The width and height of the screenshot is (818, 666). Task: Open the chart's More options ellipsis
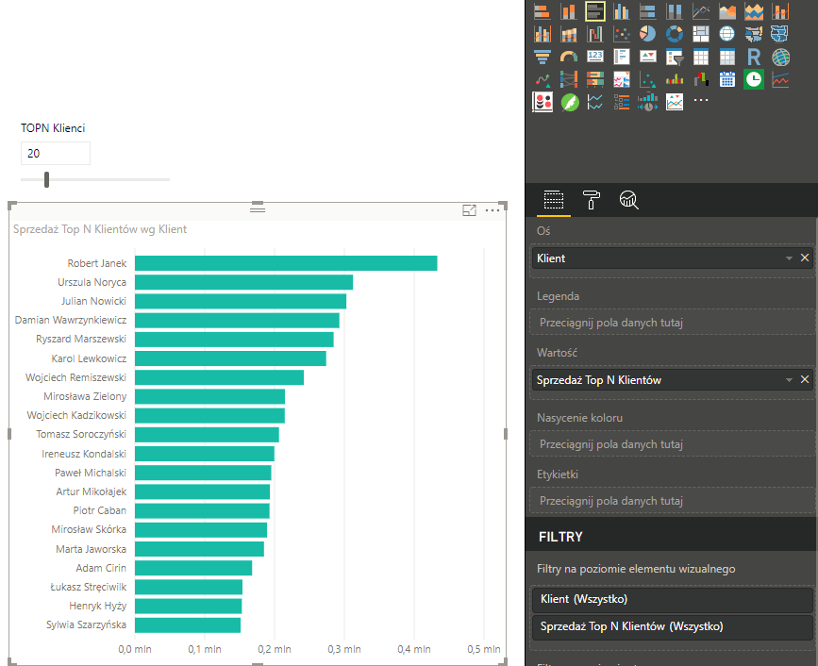(x=492, y=210)
